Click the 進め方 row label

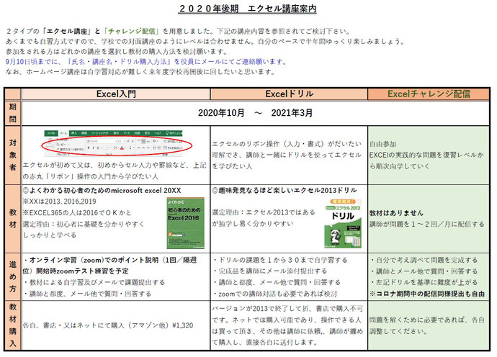click(13, 276)
